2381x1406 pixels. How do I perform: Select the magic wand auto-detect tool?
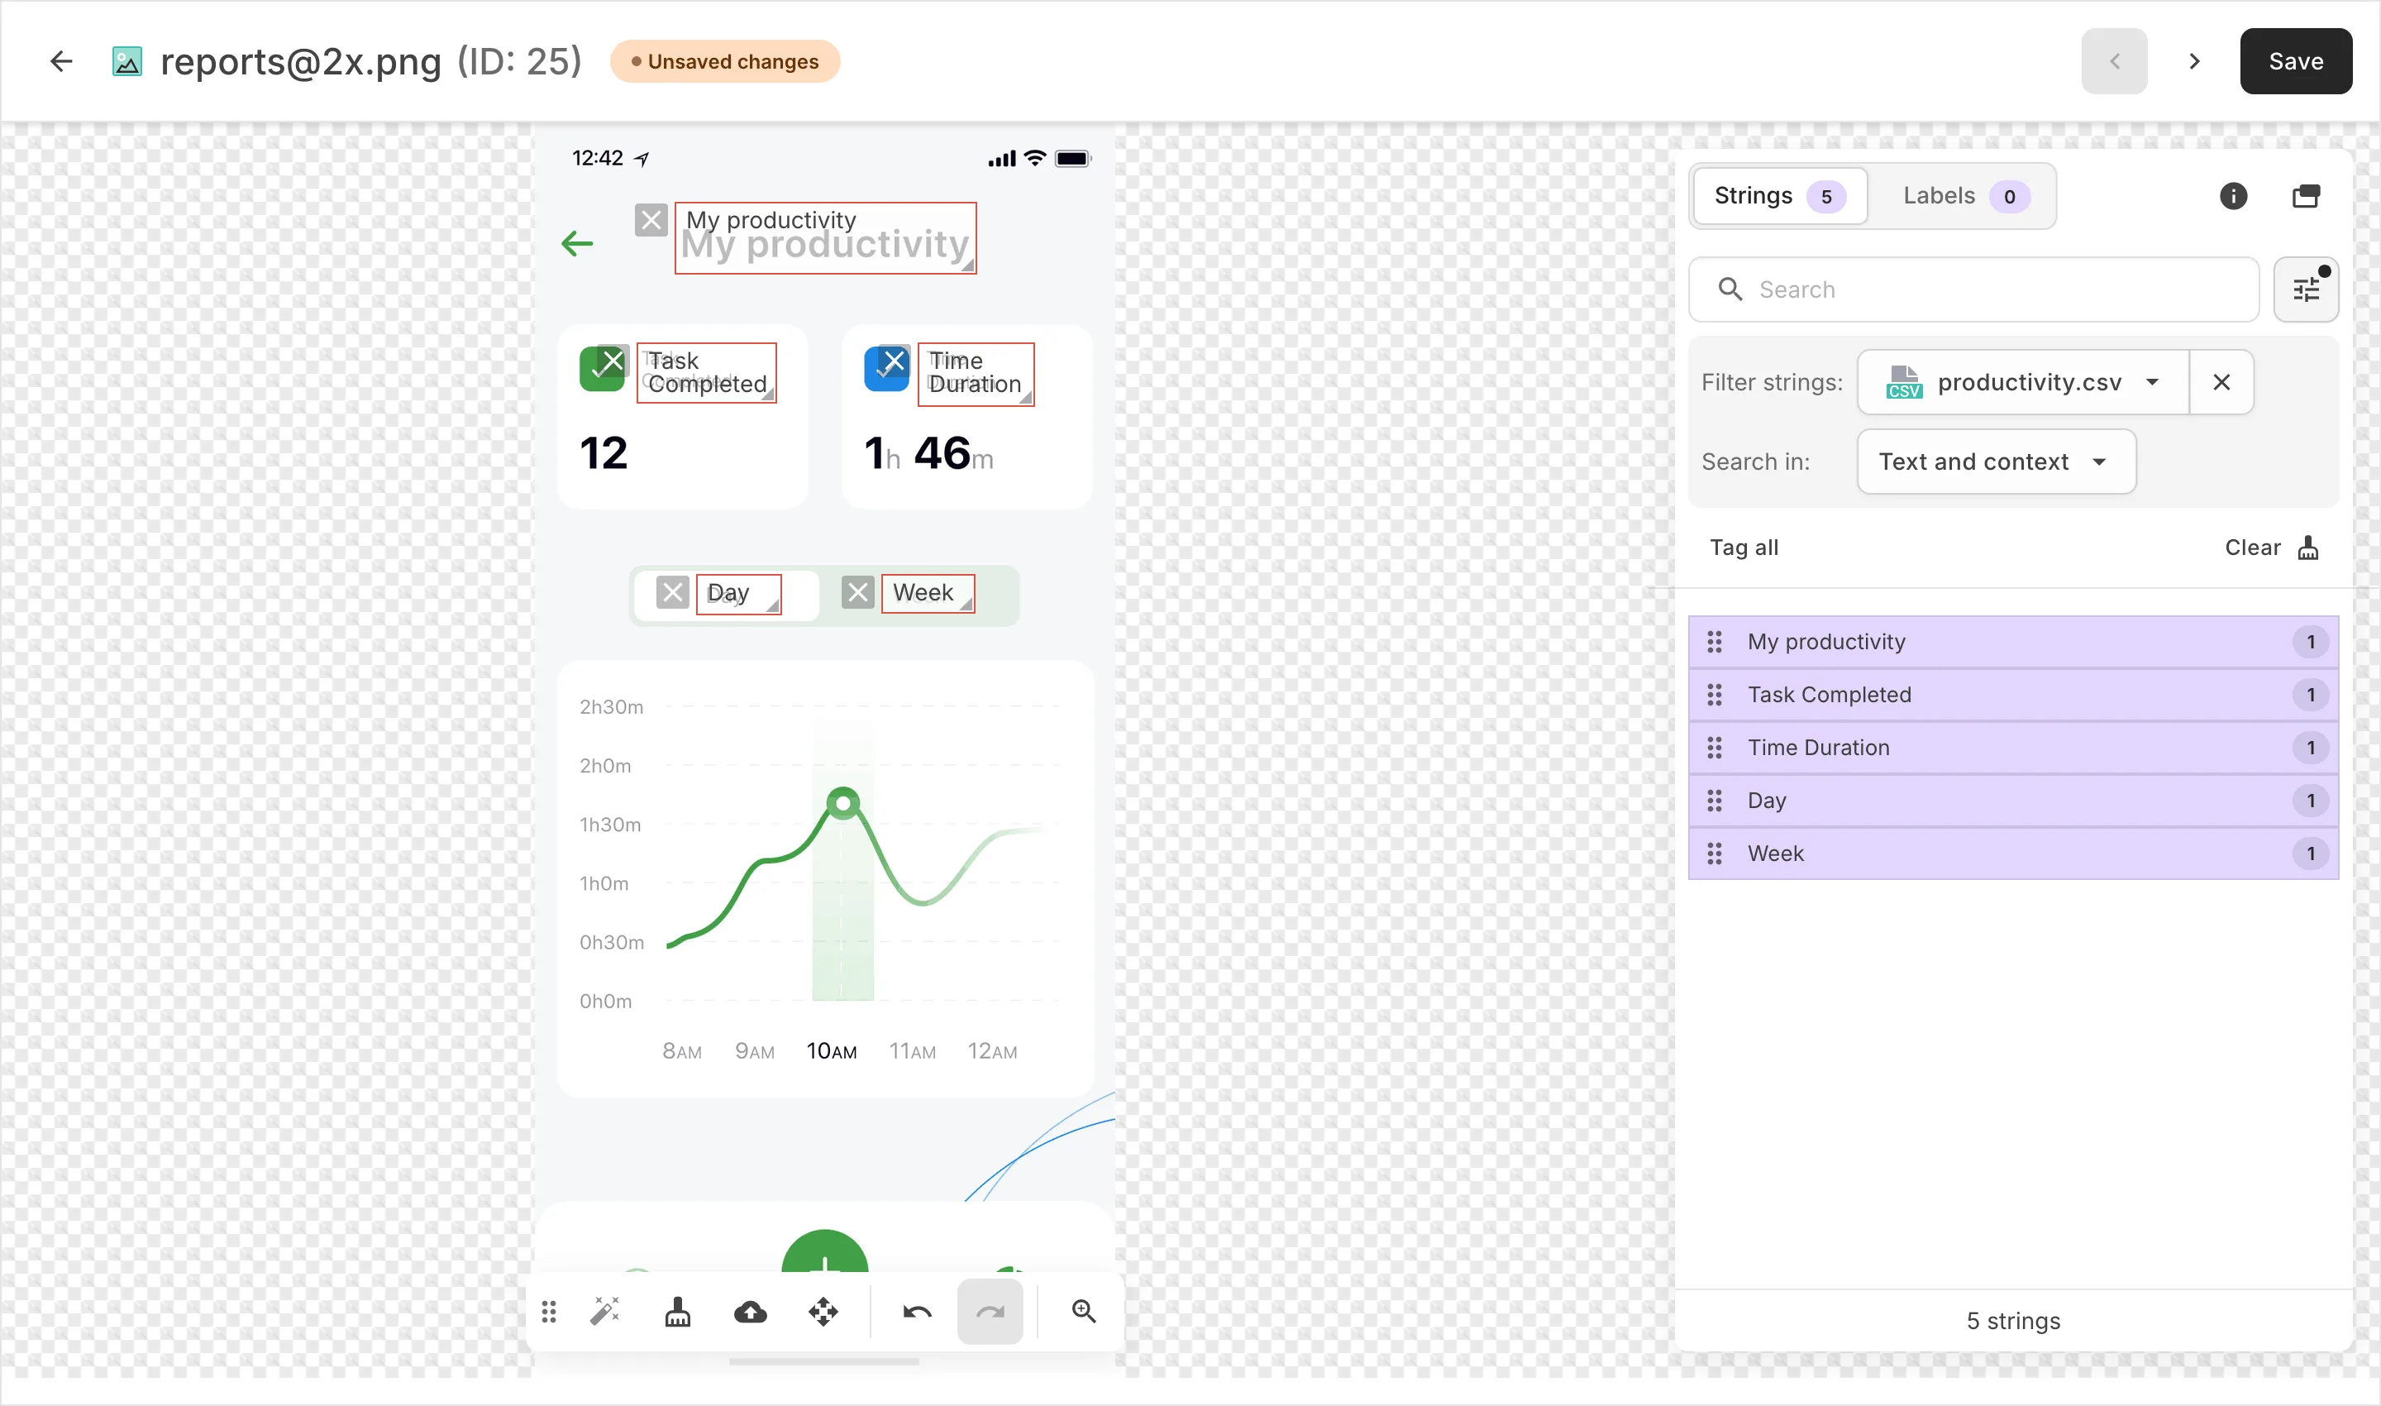[605, 1311]
